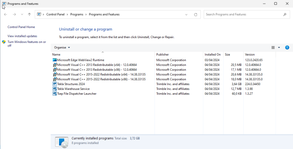The image size is (293, 149).
Task: Click the change view list icon
Action: [273, 47]
